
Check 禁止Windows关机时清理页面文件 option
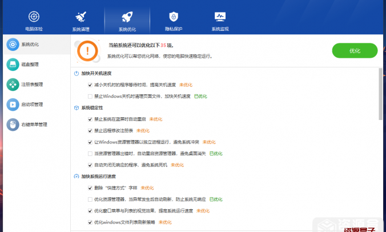pyautogui.click(x=90, y=97)
